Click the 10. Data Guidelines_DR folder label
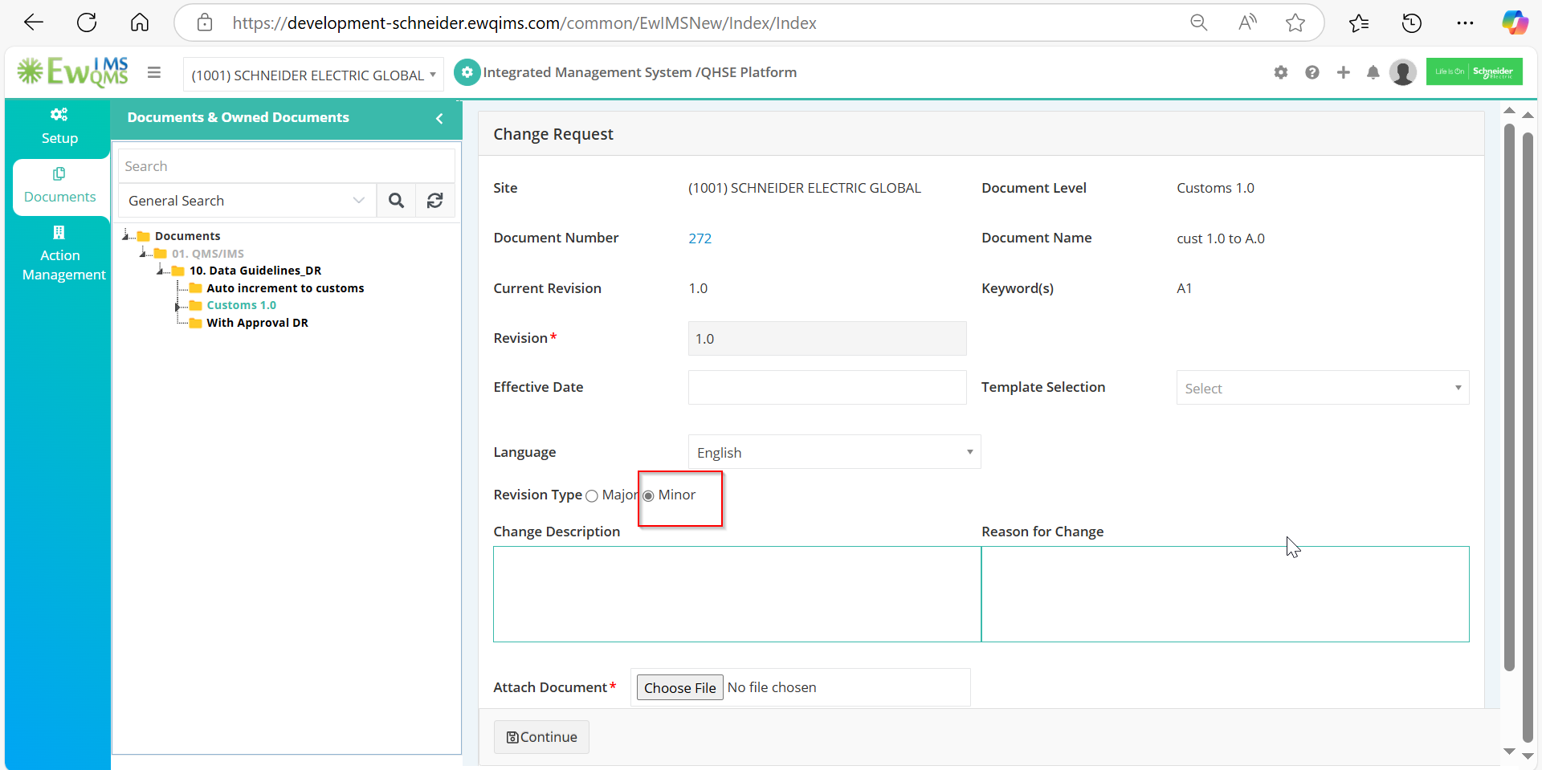The height and width of the screenshot is (770, 1542). 255,271
